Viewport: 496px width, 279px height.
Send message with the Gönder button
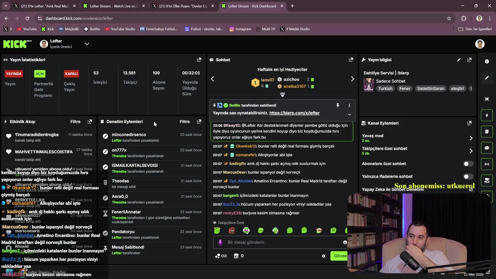pyautogui.click(x=339, y=256)
